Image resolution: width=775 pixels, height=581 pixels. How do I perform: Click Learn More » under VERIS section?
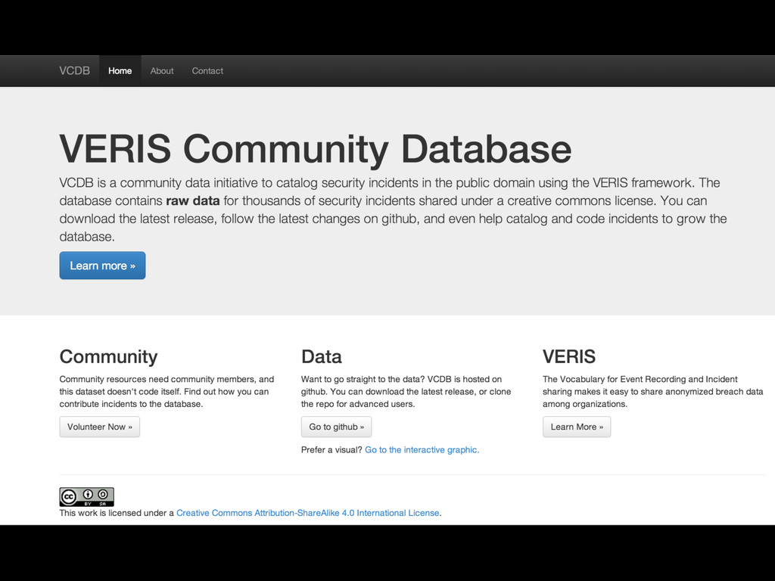pyautogui.click(x=577, y=427)
